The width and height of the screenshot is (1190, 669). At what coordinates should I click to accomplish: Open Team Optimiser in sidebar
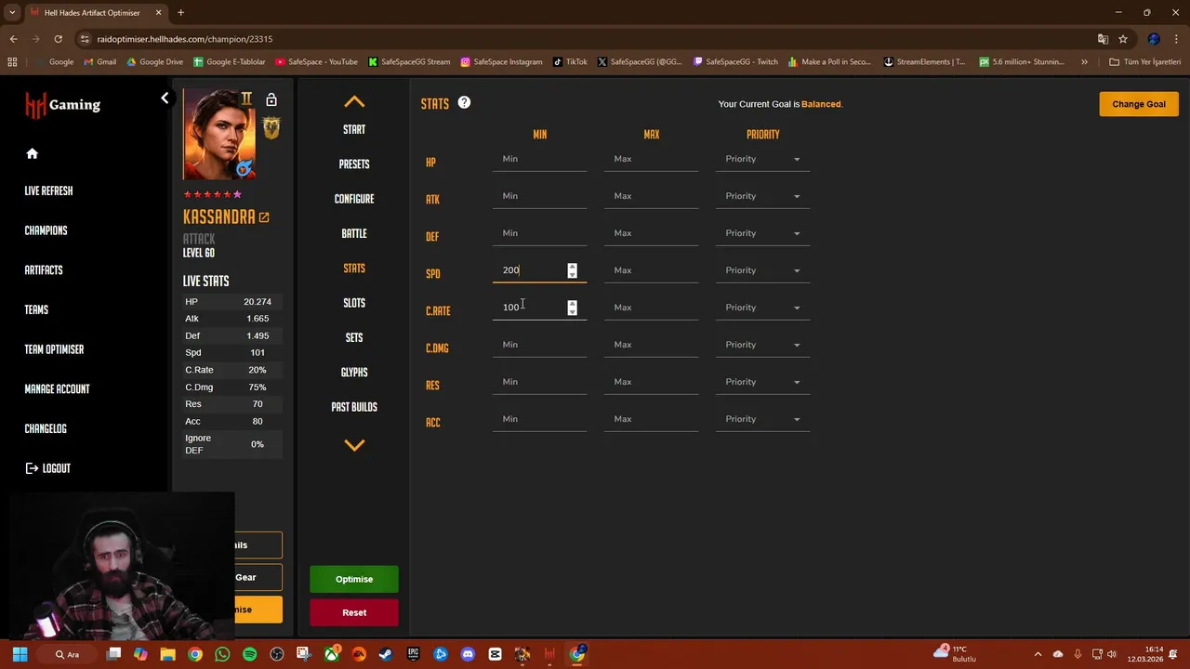click(x=54, y=349)
